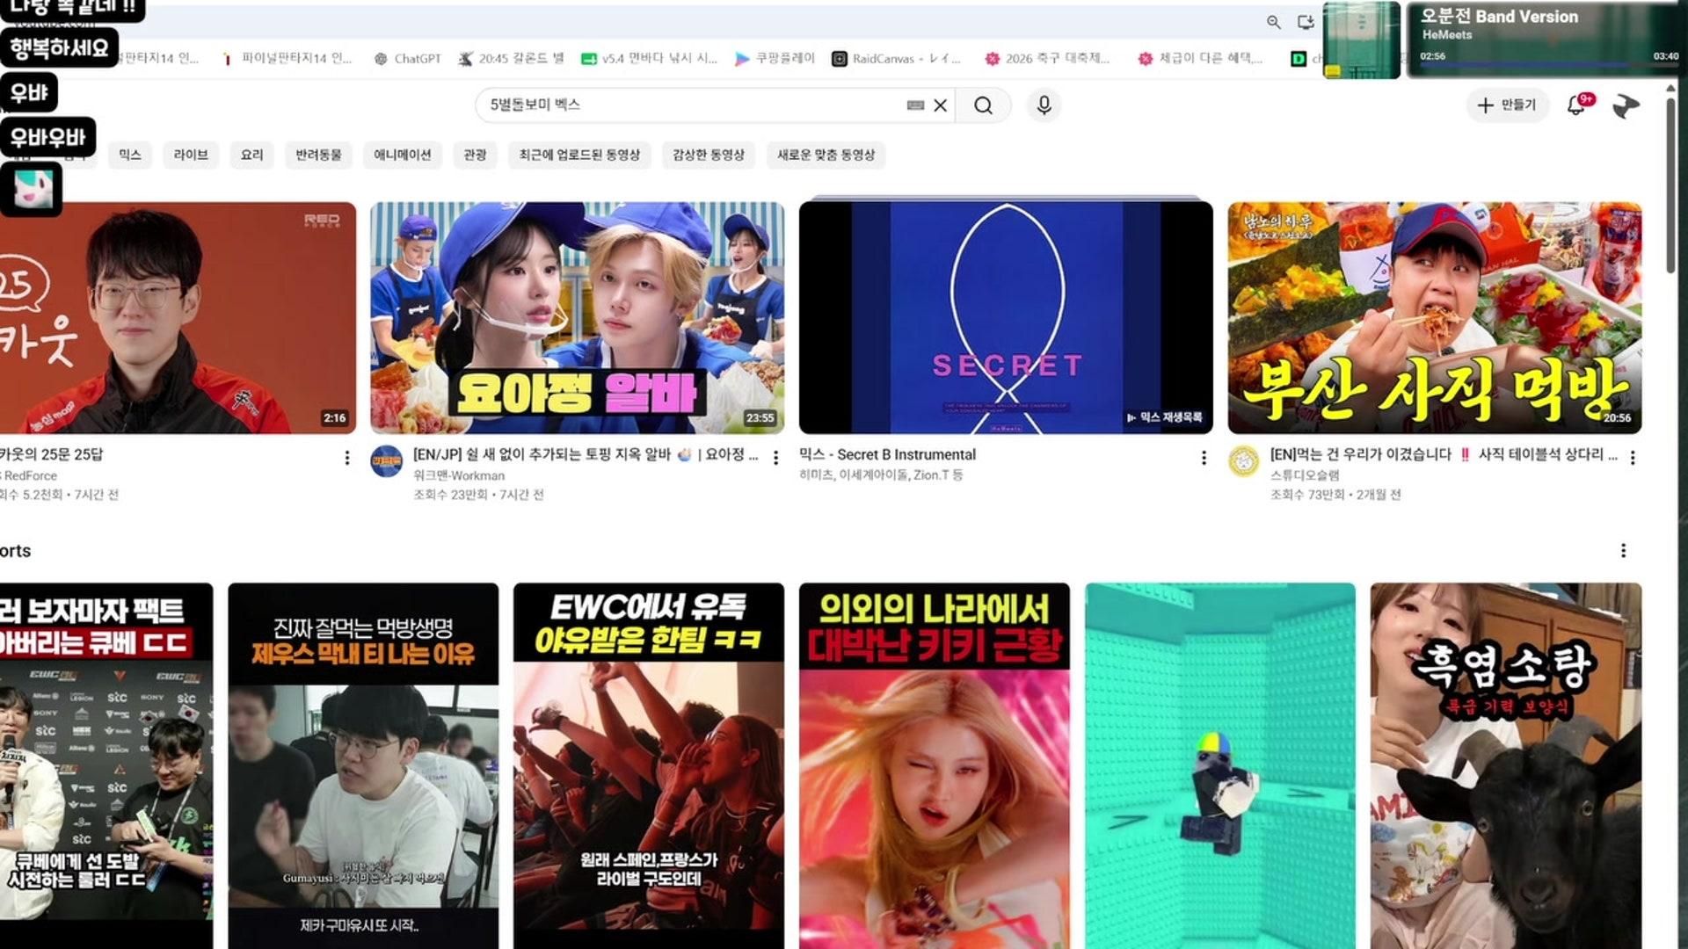
Task: Click the mini player album thumbnail
Action: [1362, 40]
